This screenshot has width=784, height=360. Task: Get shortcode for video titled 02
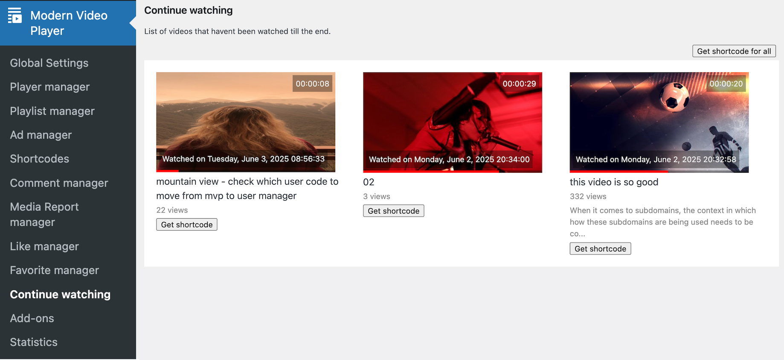(x=393, y=211)
